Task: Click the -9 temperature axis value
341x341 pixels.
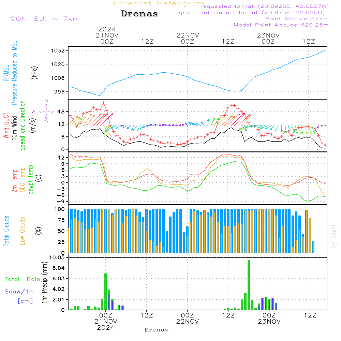Action: click(61, 202)
